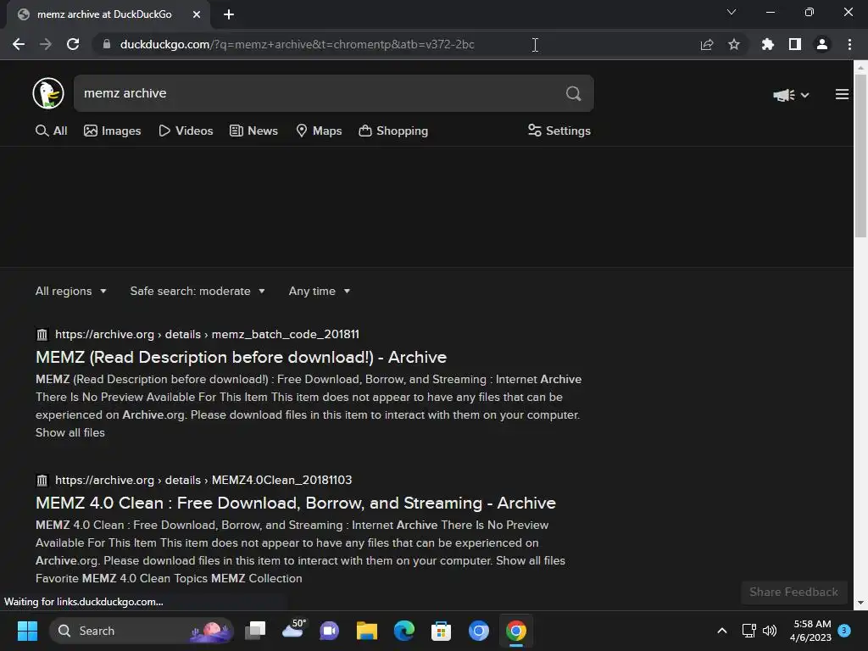The height and width of the screenshot is (651, 868).
Task: Expand Safe search: moderate dropdown
Action: click(198, 292)
